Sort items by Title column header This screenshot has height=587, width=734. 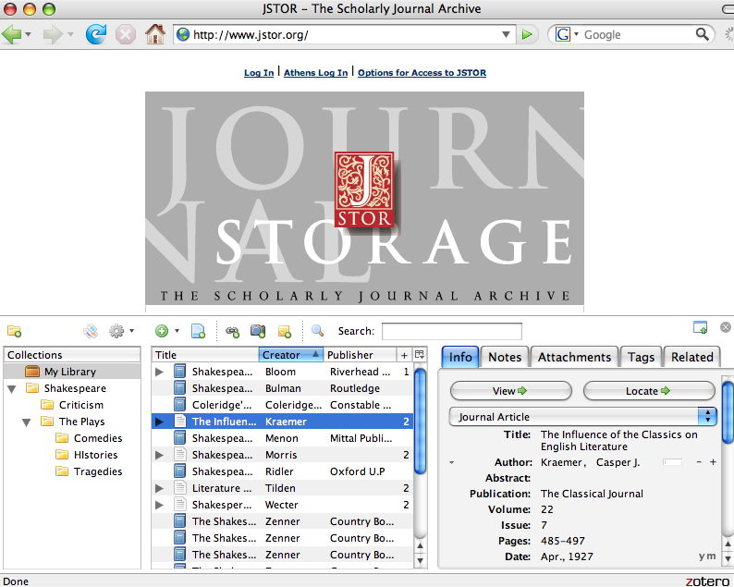pos(205,355)
